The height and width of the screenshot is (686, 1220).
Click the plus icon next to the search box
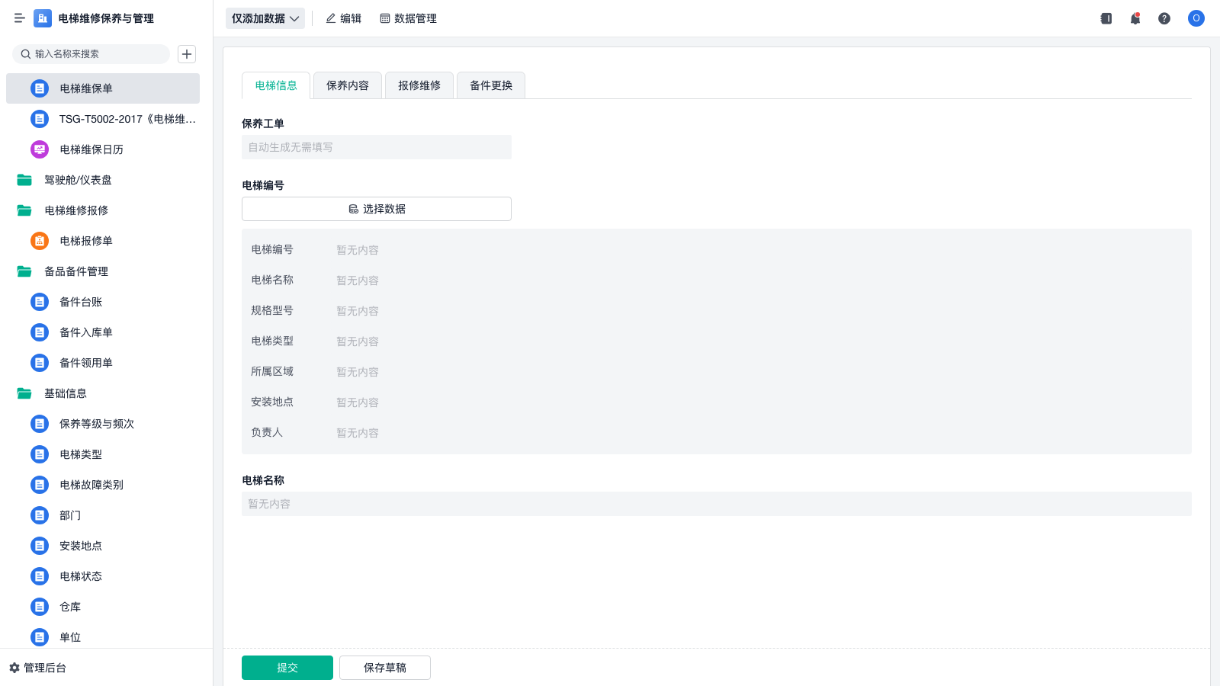click(x=187, y=54)
